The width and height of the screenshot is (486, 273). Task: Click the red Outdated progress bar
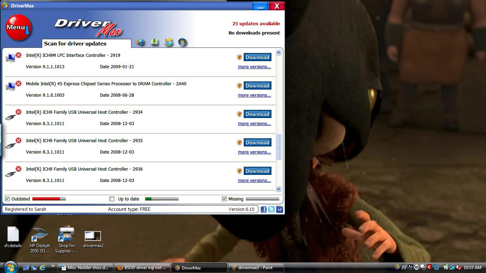pos(49,199)
